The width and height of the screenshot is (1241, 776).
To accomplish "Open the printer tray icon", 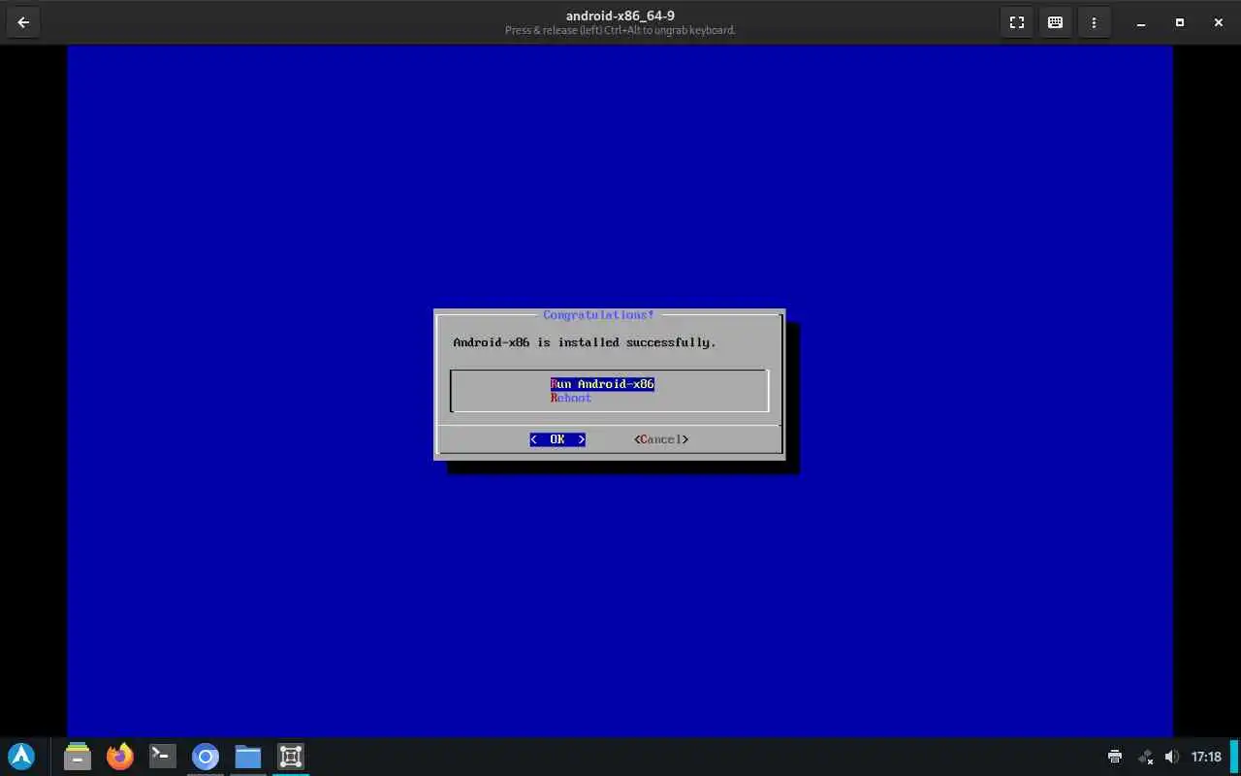I will tap(1115, 757).
